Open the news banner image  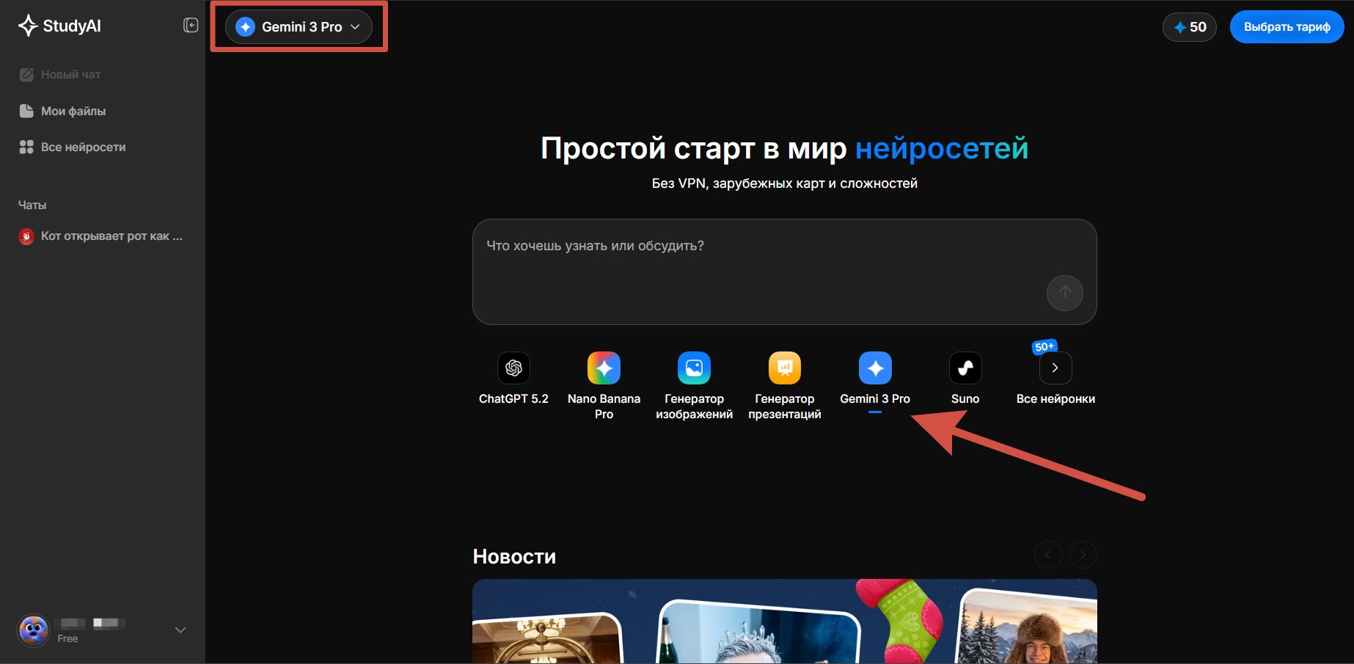pyautogui.click(x=784, y=621)
